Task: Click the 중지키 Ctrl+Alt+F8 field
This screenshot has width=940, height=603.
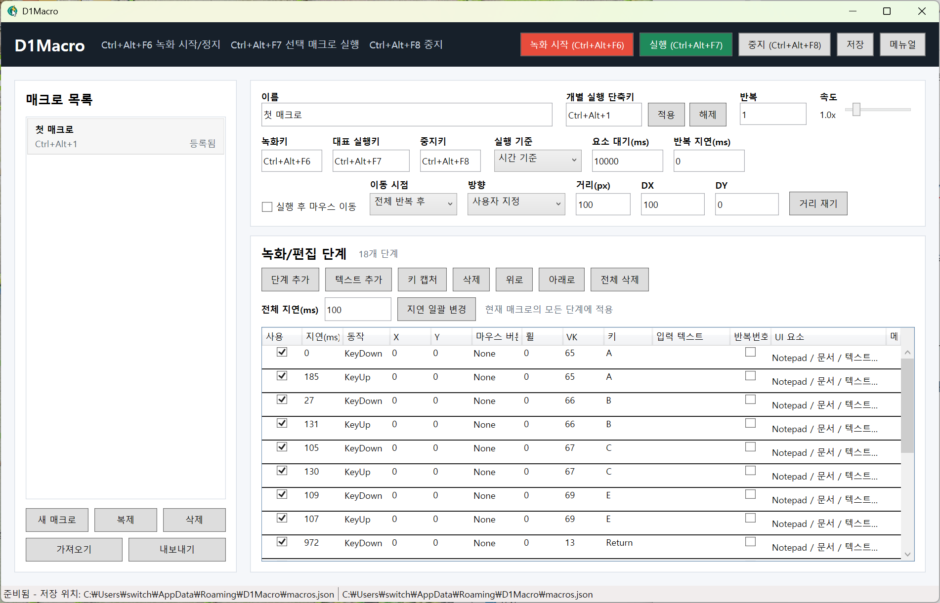Action: (450, 161)
